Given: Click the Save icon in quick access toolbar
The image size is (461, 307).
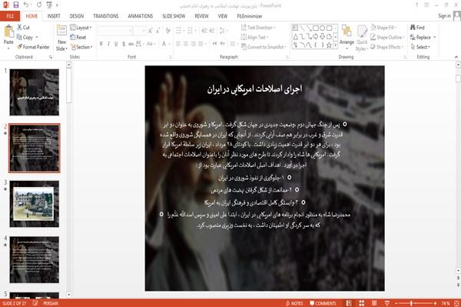Looking at the screenshot, I should (x=16, y=5).
